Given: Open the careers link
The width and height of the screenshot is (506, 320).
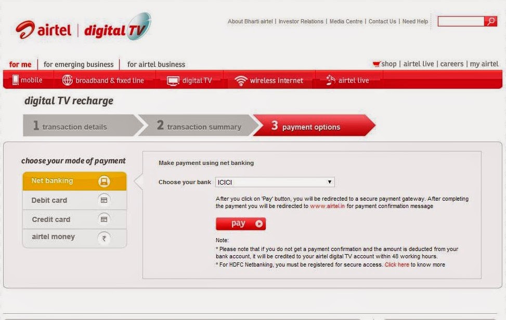Looking at the screenshot, I should (x=452, y=64).
